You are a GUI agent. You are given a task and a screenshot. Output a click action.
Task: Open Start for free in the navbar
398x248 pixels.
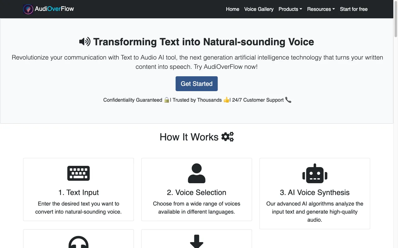coord(354,9)
